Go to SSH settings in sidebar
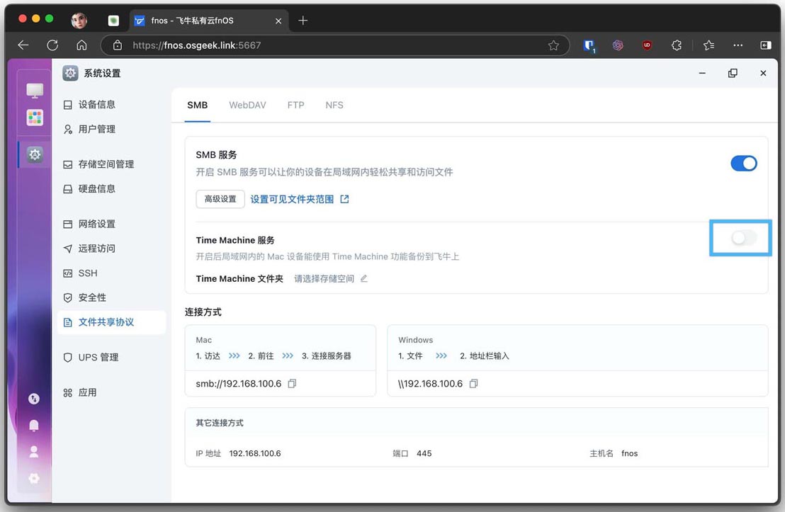 coord(88,273)
